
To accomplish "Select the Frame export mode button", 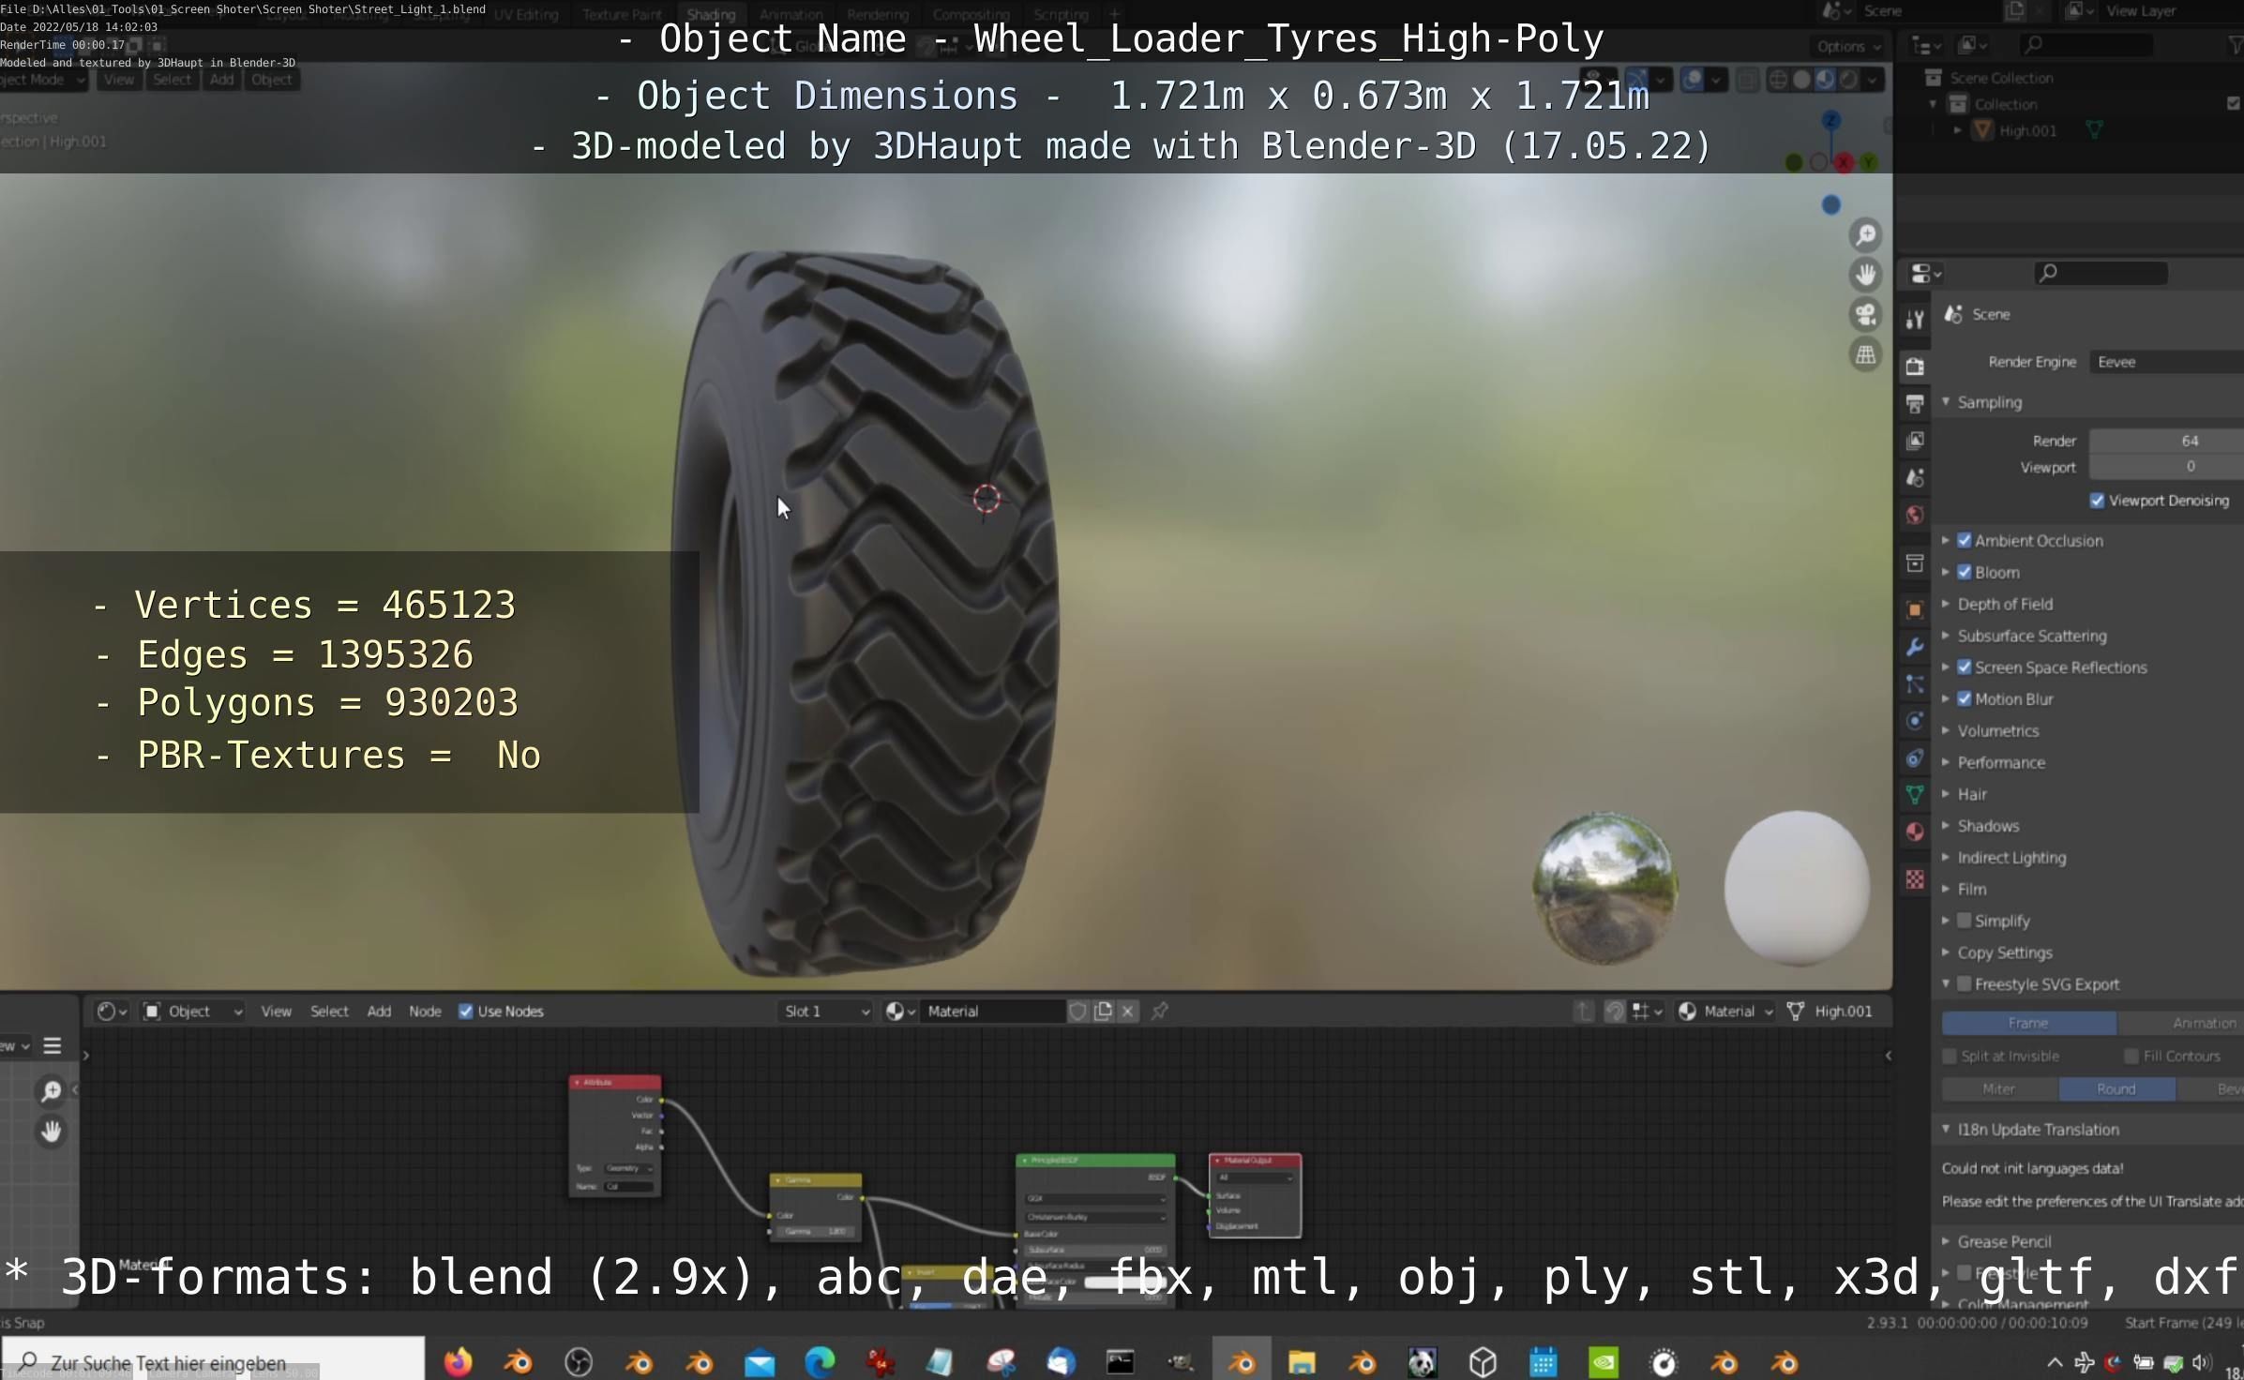I will point(2028,1023).
